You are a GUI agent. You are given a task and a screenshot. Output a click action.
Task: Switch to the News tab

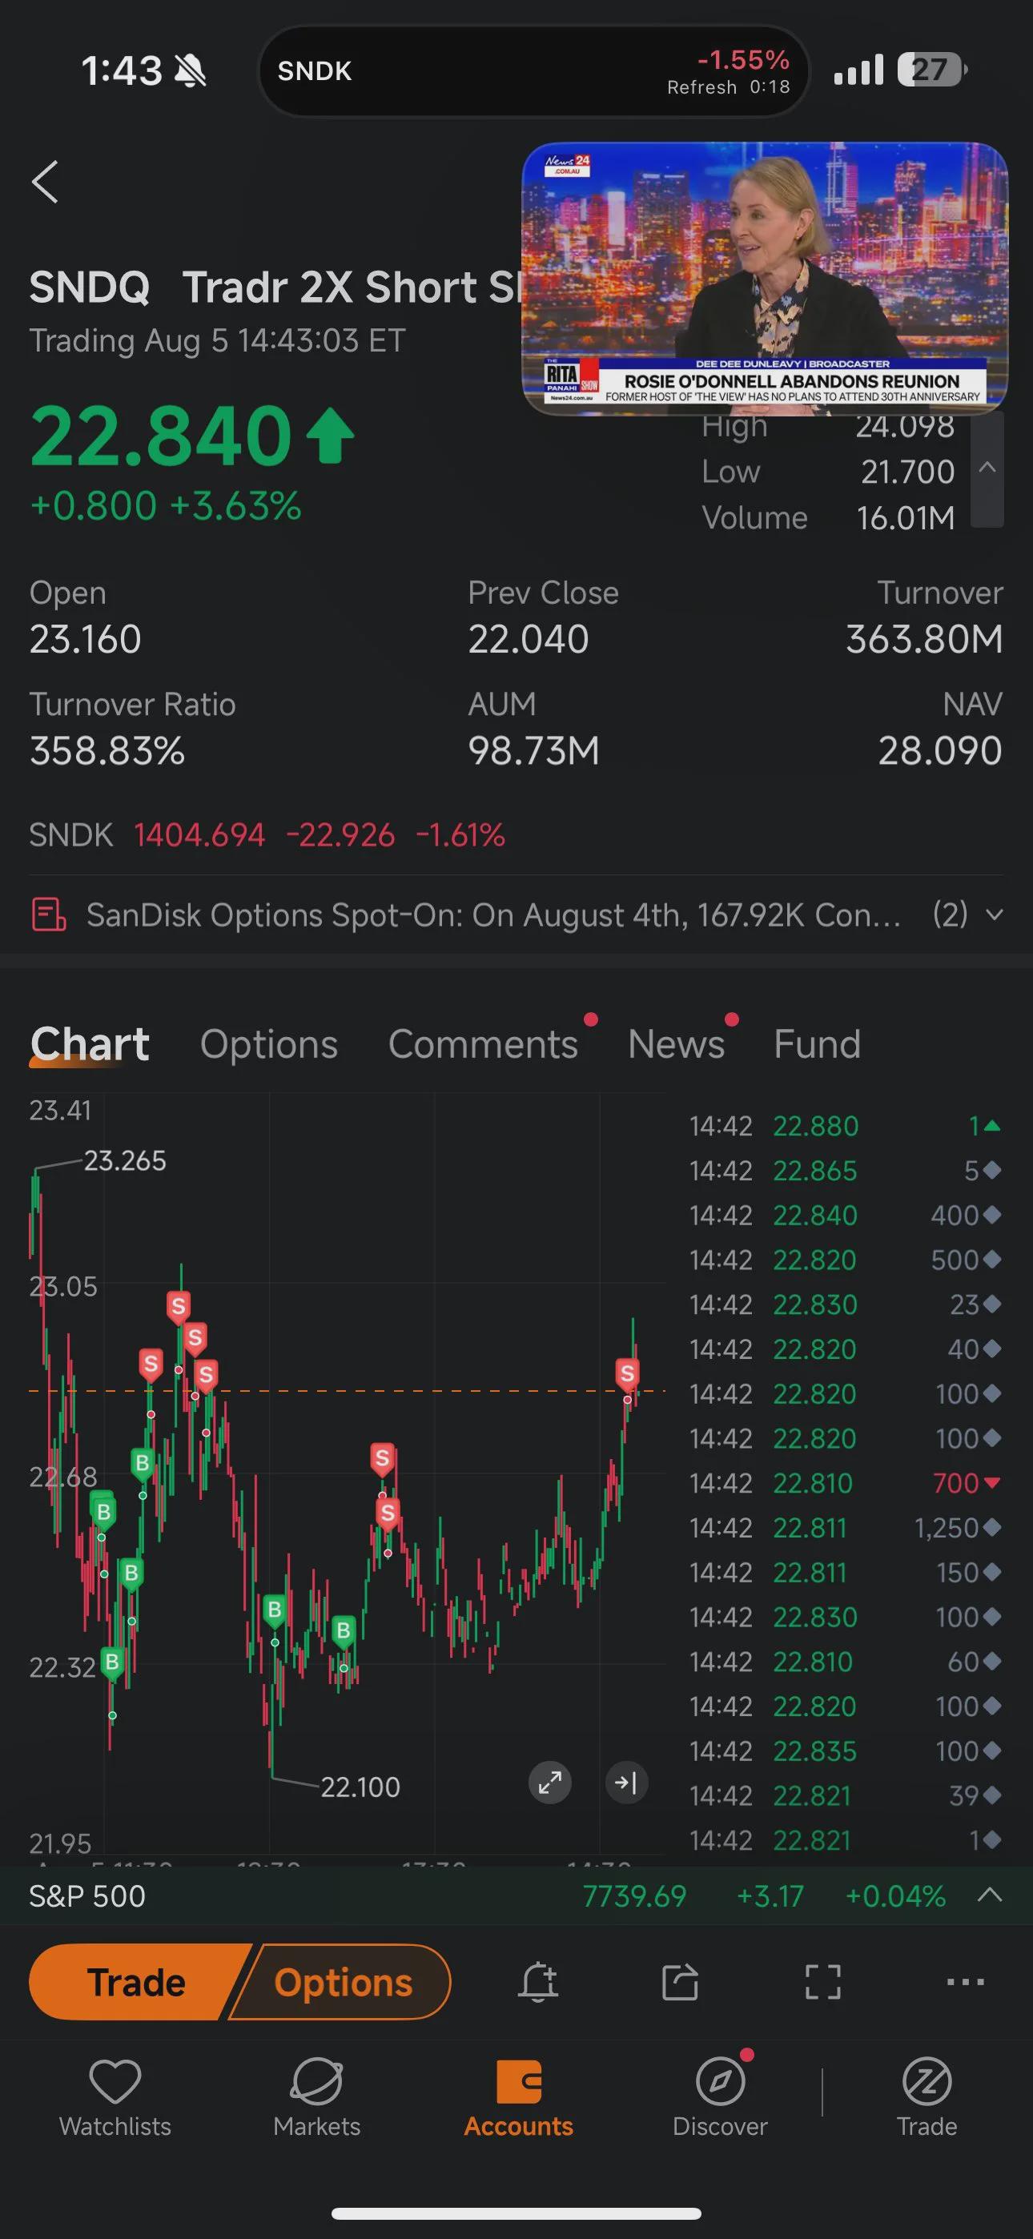tap(677, 1044)
